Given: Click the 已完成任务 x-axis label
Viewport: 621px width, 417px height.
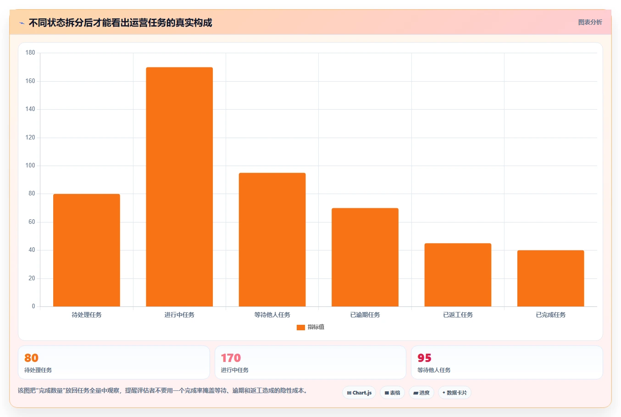Looking at the screenshot, I should pos(550,315).
